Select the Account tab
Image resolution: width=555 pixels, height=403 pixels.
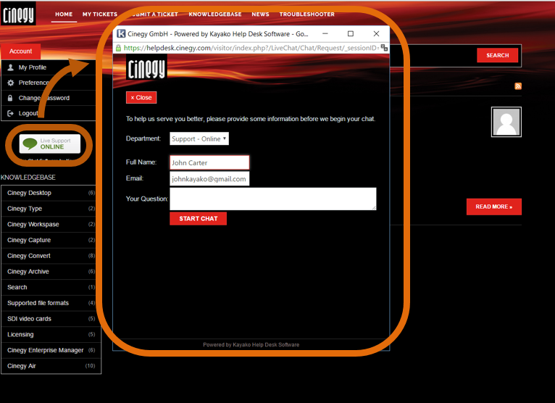coord(20,51)
